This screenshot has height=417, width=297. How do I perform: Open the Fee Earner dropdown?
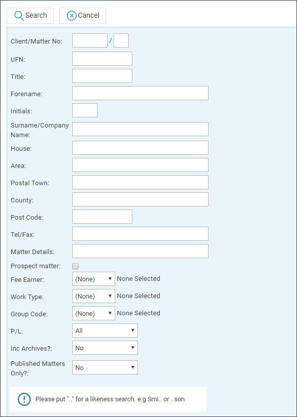pyautogui.click(x=93, y=279)
